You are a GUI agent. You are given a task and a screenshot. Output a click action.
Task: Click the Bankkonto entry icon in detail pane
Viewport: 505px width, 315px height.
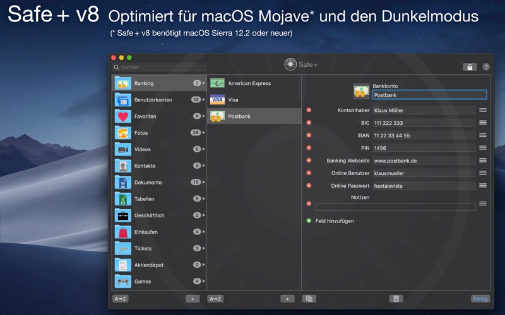361,91
